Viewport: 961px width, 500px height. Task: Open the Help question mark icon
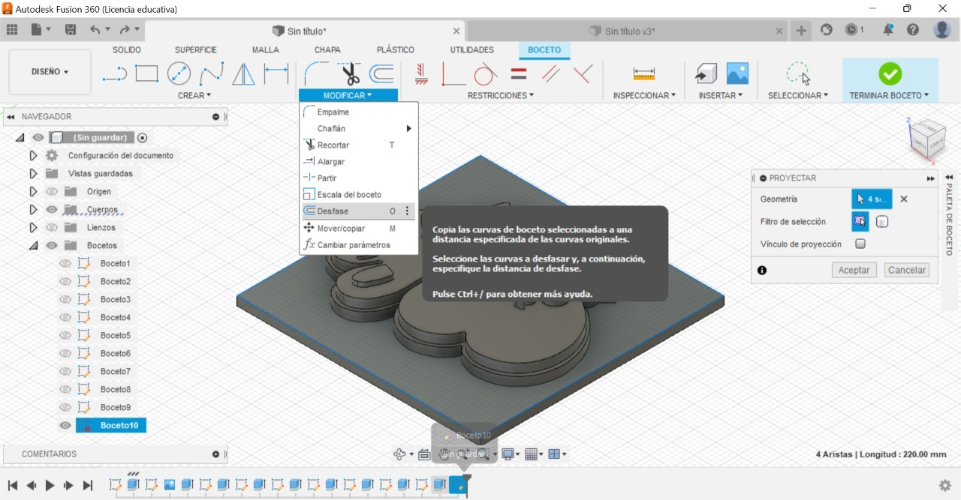[x=913, y=30]
